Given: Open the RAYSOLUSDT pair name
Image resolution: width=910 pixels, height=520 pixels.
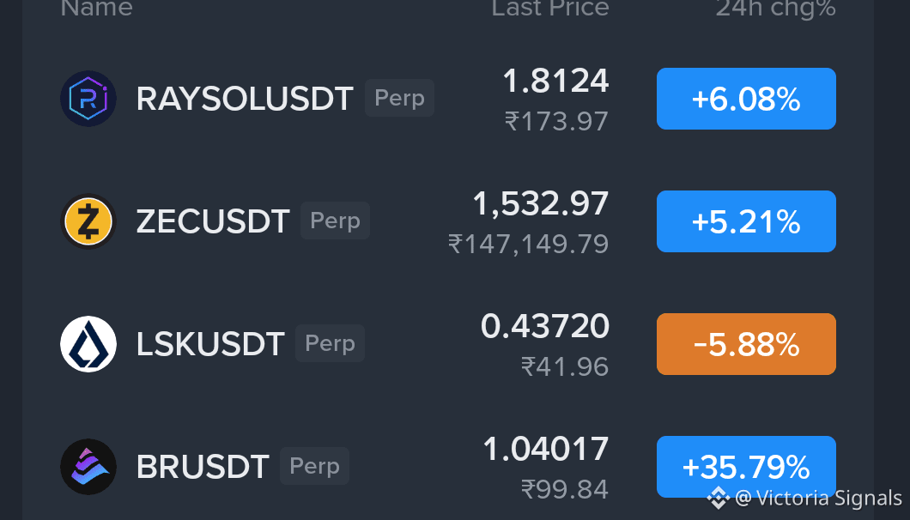Looking at the screenshot, I should 245,99.
